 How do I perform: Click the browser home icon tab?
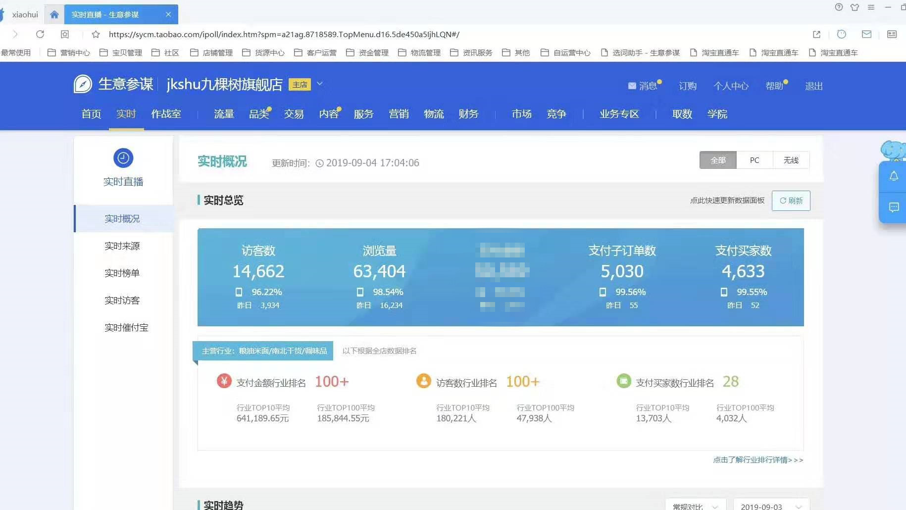pos(54,14)
